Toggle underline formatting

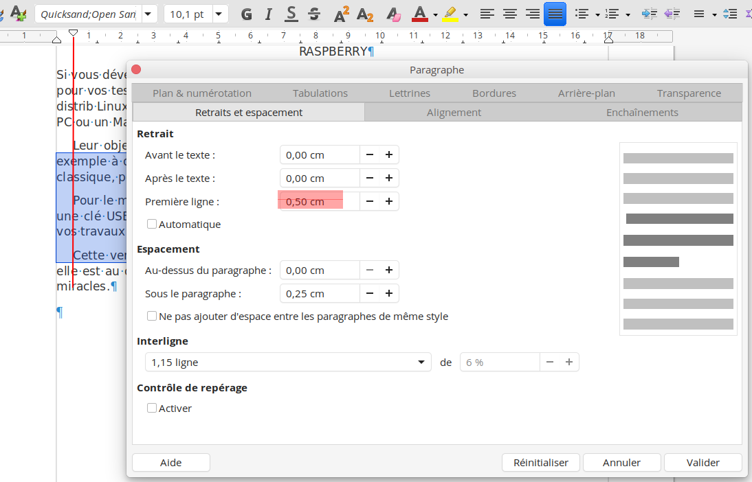coord(291,14)
